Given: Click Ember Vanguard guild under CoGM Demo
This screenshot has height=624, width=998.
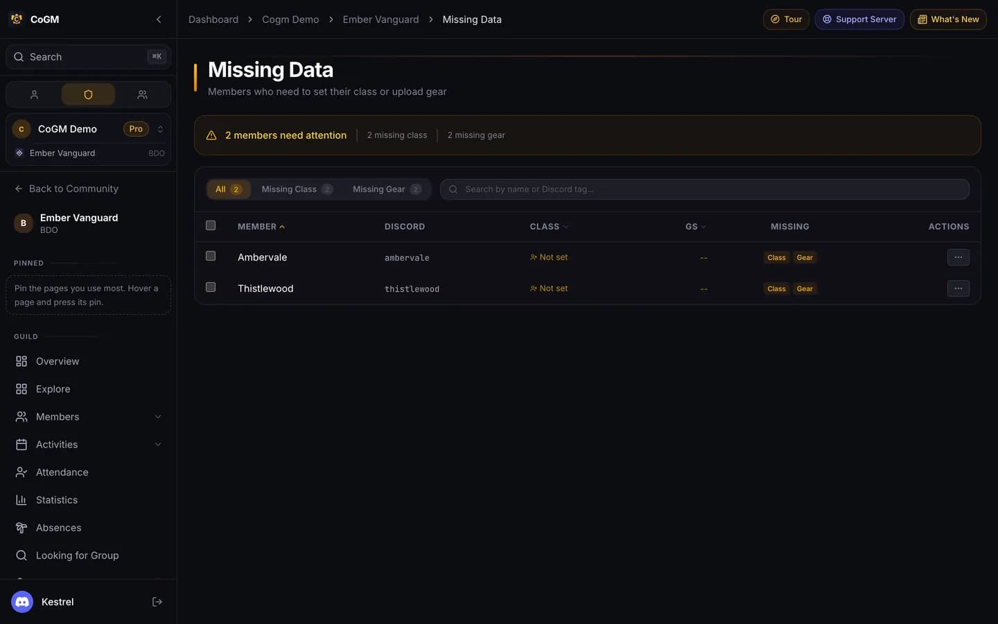Looking at the screenshot, I should tap(88, 153).
